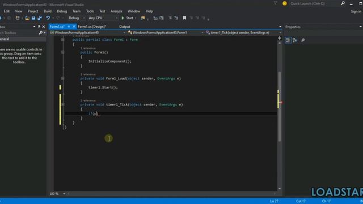Open the Build menu

click(48, 11)
